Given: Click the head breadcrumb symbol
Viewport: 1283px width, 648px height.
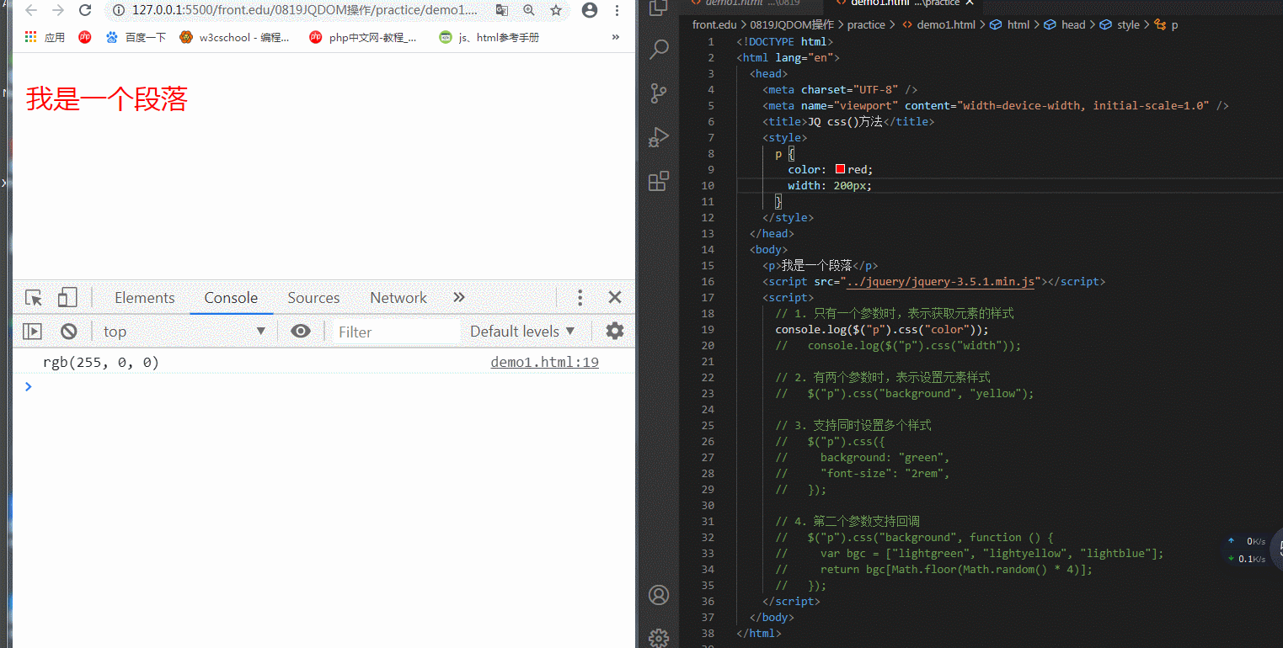Looking at the screenshot, I should 1066,24.
